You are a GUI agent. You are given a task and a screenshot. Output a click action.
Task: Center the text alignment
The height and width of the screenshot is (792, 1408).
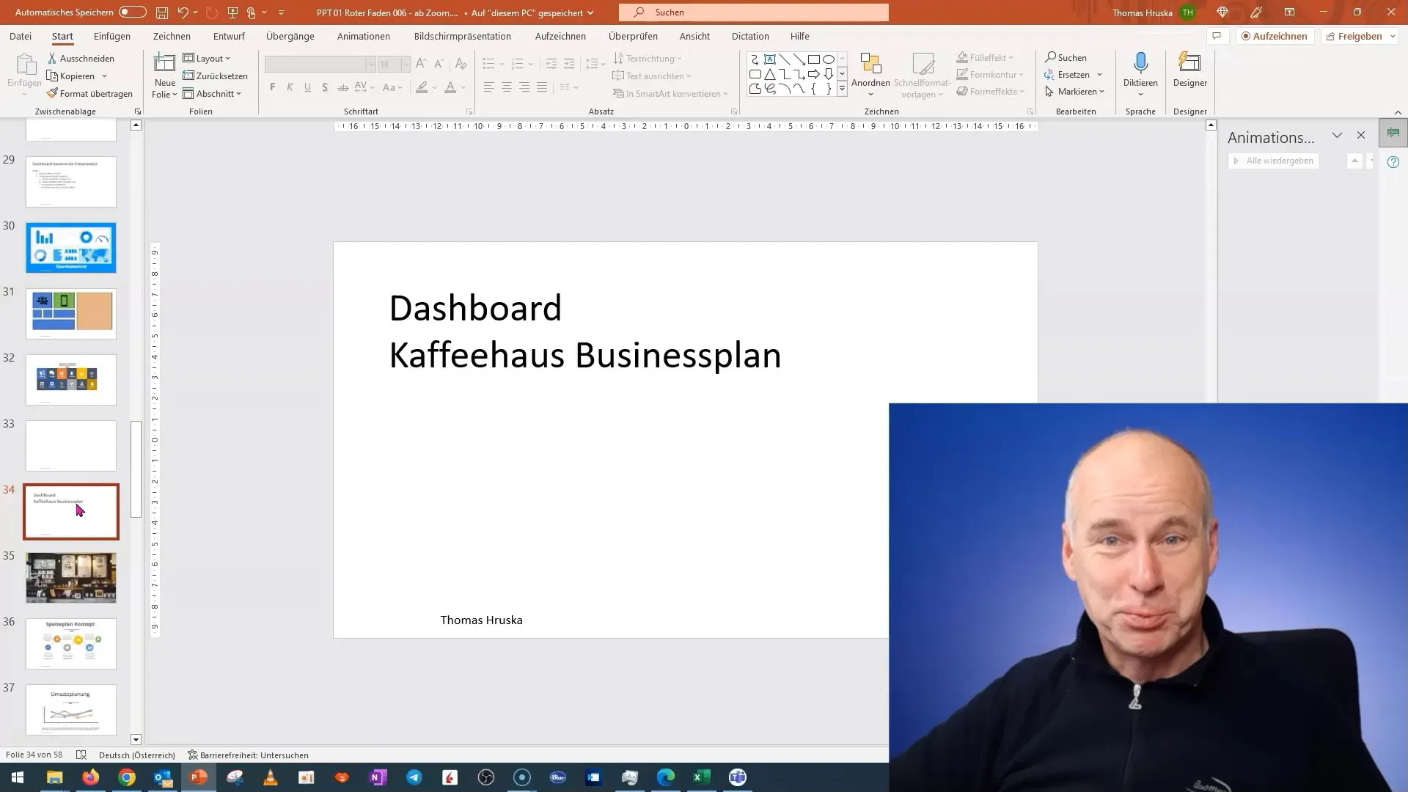(506, 87)
